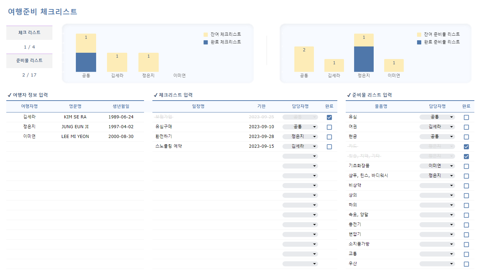
Task: Click the 유심구매 schedule cell
Action: pyautogui.click(x=198, y=127)
